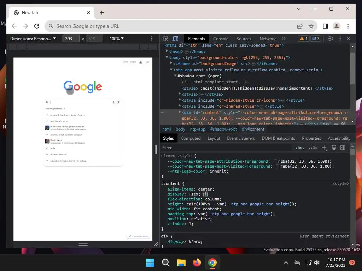
Task: Select div#content in the breadcrumb bar
Action: click(x=253, y=129)
